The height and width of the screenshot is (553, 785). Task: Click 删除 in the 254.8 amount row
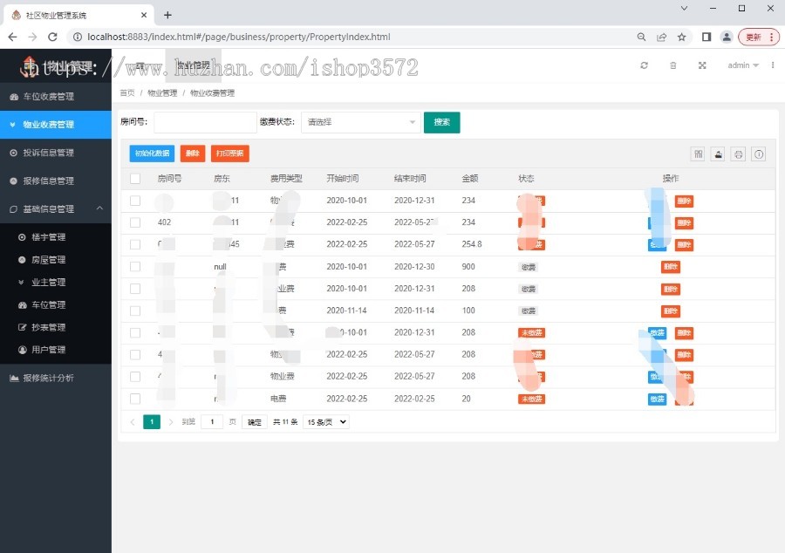(x=684, y=245)
